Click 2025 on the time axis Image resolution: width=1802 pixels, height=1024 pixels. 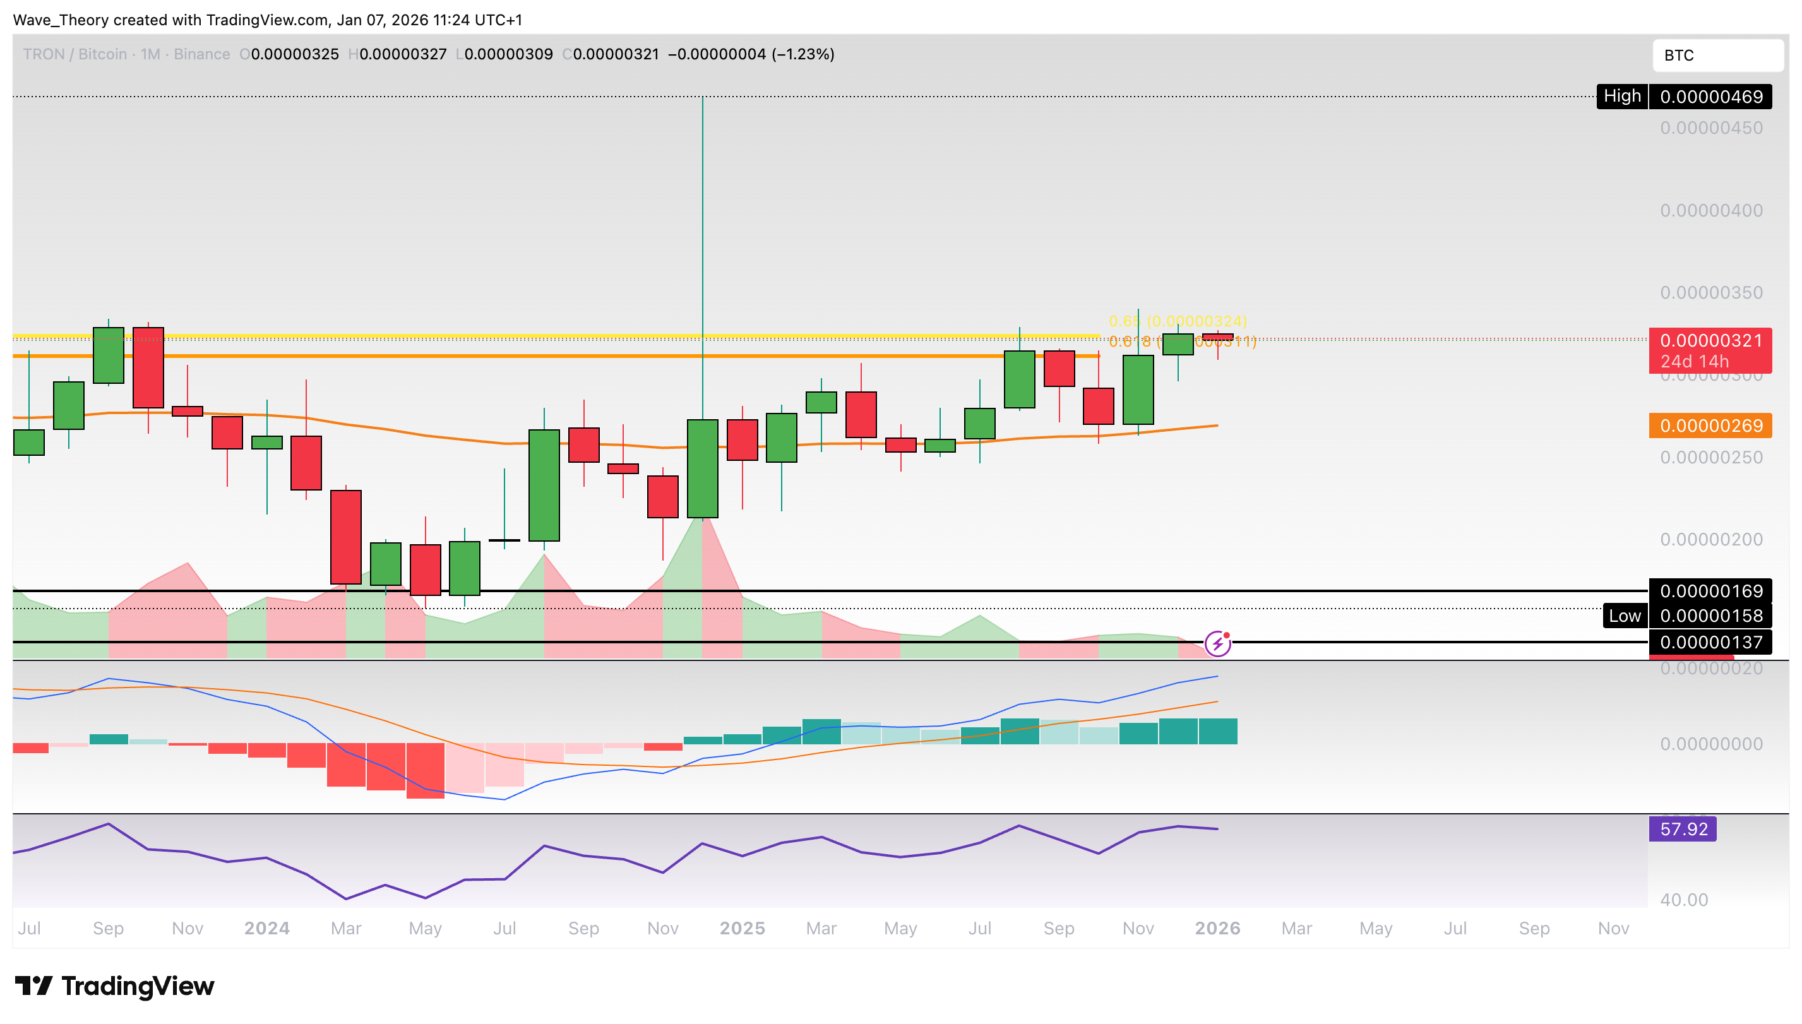[742, 928]
